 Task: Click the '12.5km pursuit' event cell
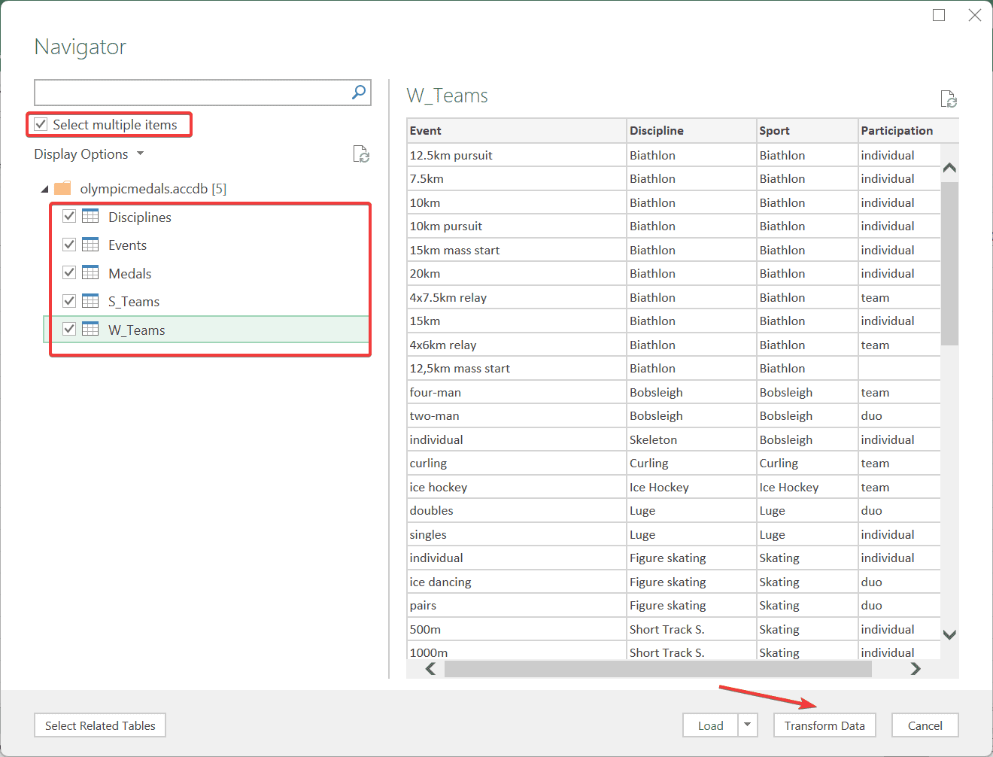pos(516,155)
